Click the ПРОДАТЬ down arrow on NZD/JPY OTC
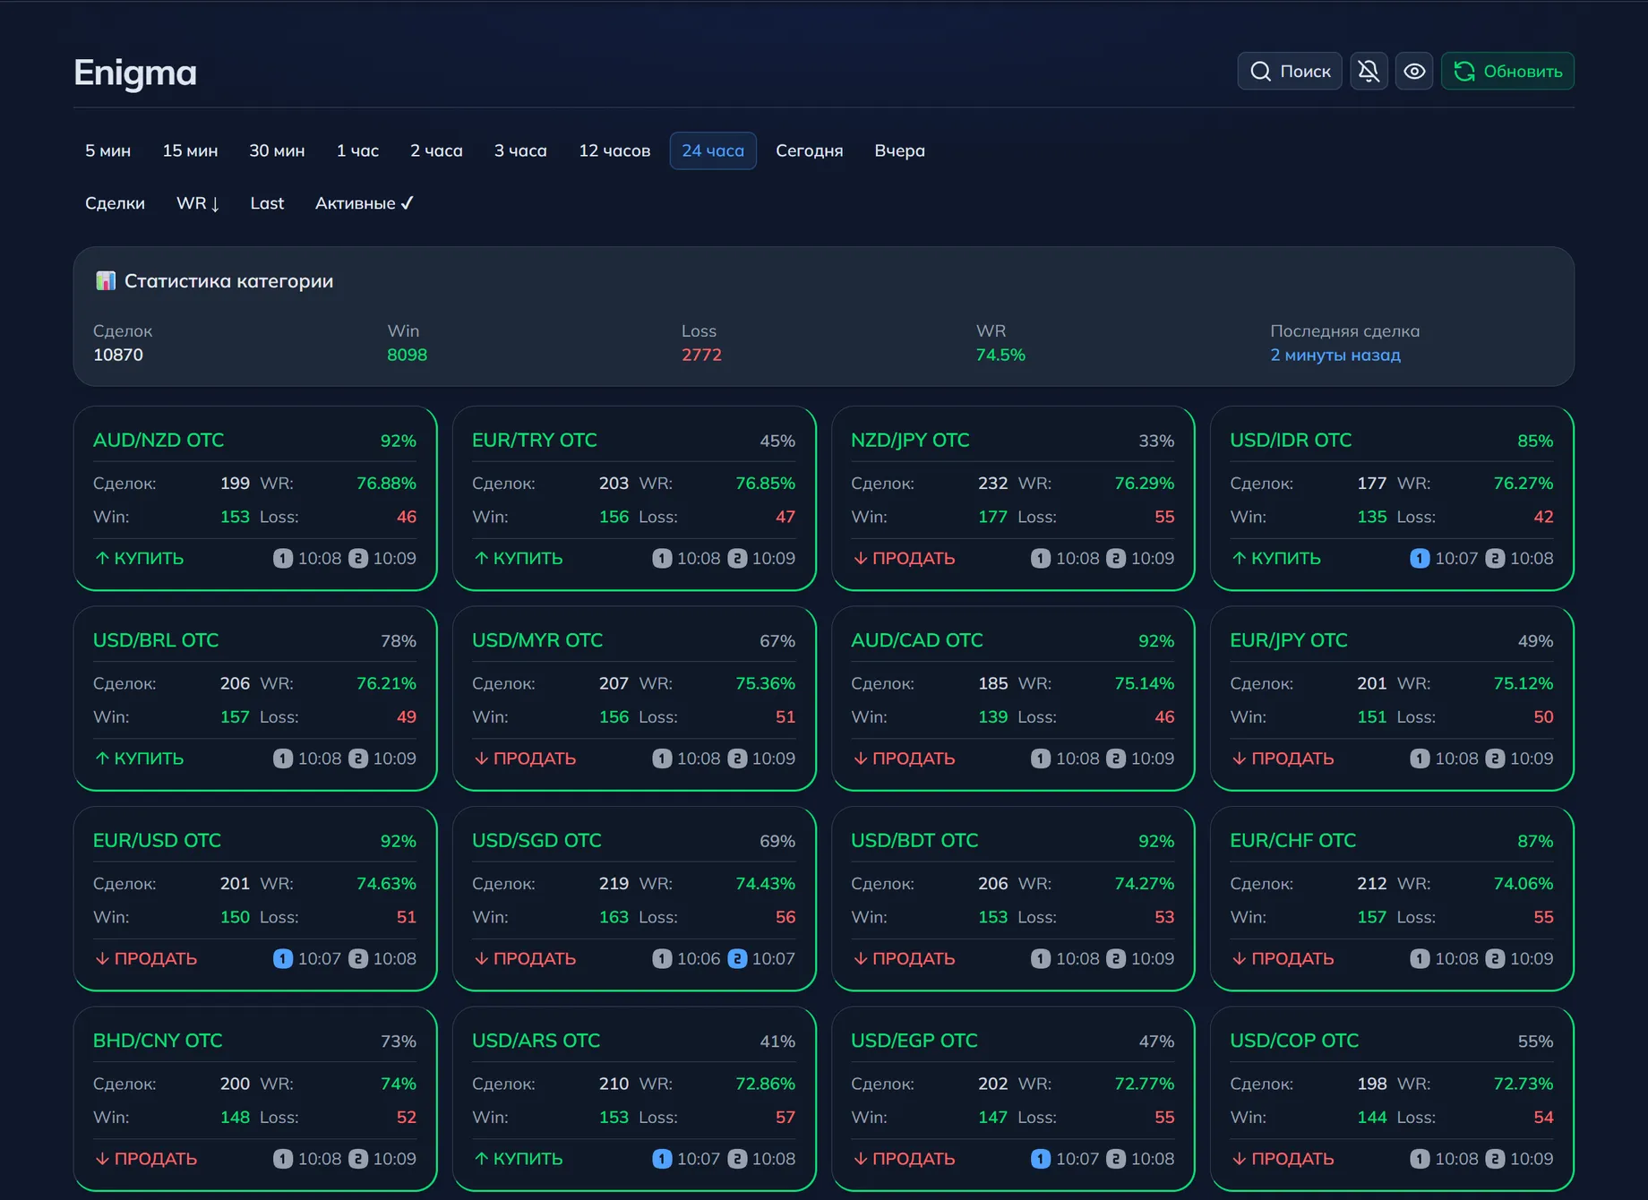 pyautogui.click(x=860, y=559)
